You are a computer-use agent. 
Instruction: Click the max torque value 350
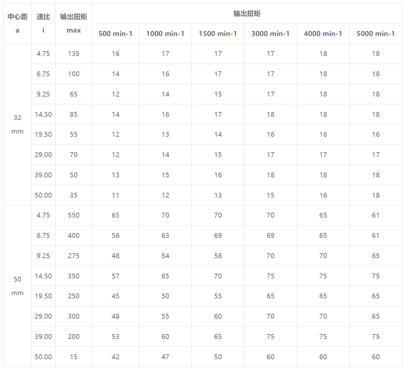[74, 276]
